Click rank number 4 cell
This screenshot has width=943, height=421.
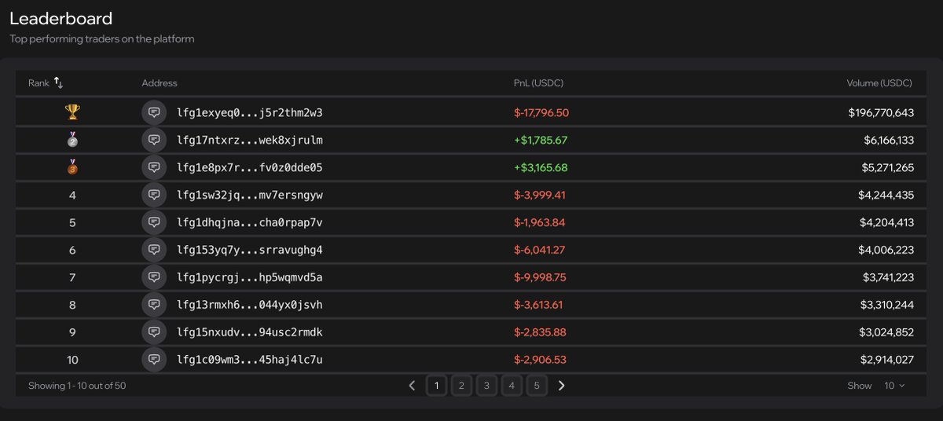[x=72, y=195]
